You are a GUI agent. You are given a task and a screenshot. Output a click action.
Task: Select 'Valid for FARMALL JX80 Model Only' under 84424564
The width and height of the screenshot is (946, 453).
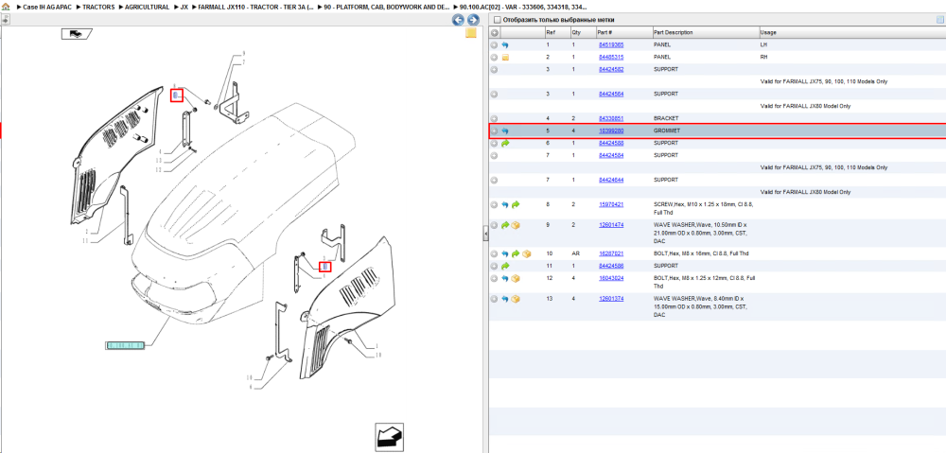tap(805, 106)
